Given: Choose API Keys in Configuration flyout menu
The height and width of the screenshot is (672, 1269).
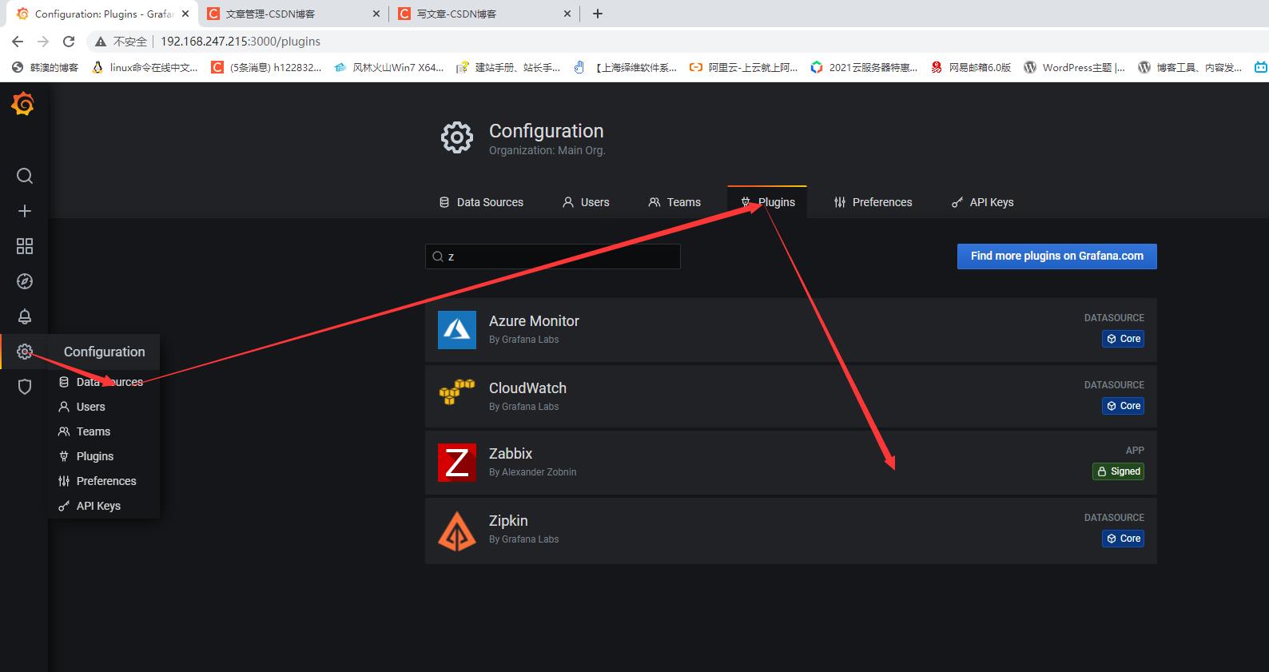Looking at the screenshot, I should pyautogui.click(x=104, y=506).
